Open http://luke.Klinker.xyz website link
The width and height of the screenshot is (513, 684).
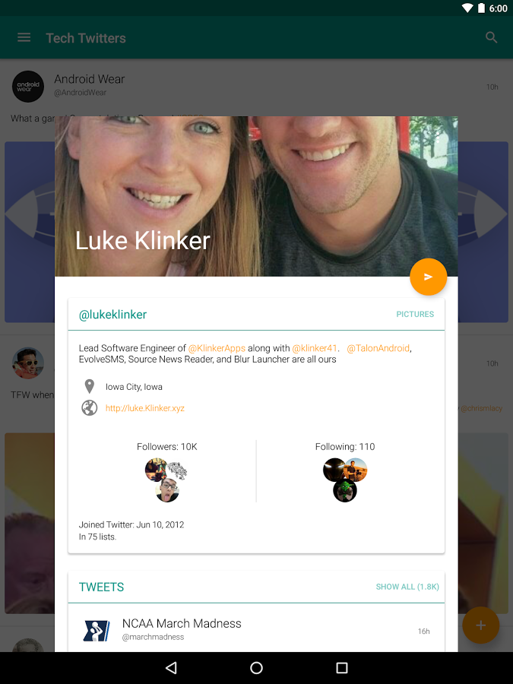[145, 408]
